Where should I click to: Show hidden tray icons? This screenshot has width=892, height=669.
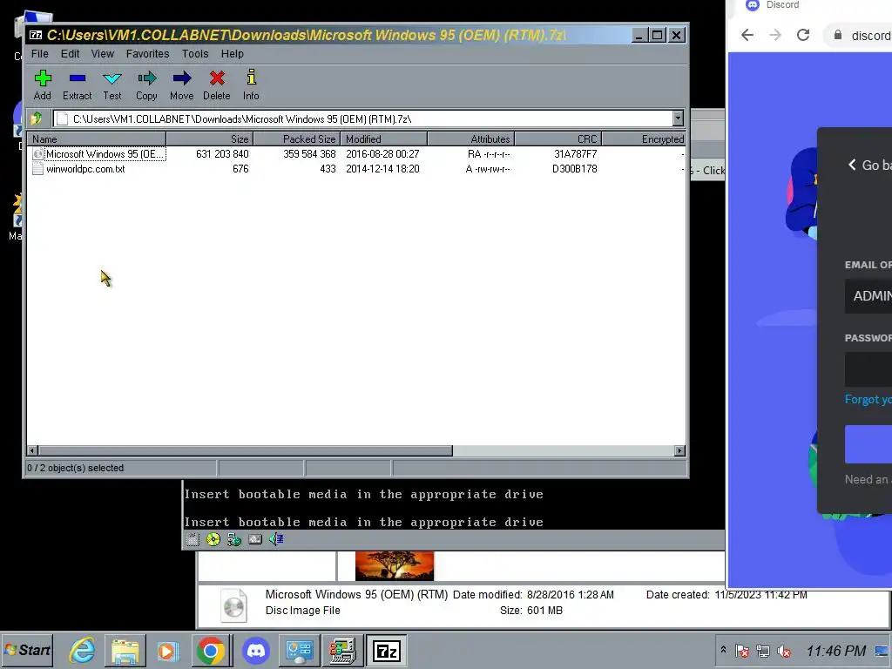(723, 650)
